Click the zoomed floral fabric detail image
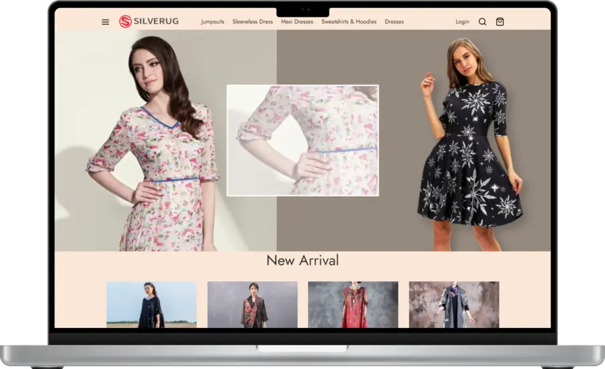Screen dimensions: 605x369 coord(302,140)
